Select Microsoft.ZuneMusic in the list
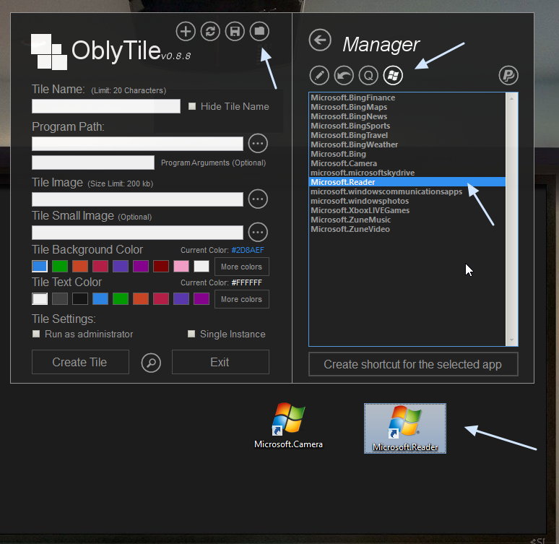The width and height of the screenshot is (559, 544). coord(407,220)
